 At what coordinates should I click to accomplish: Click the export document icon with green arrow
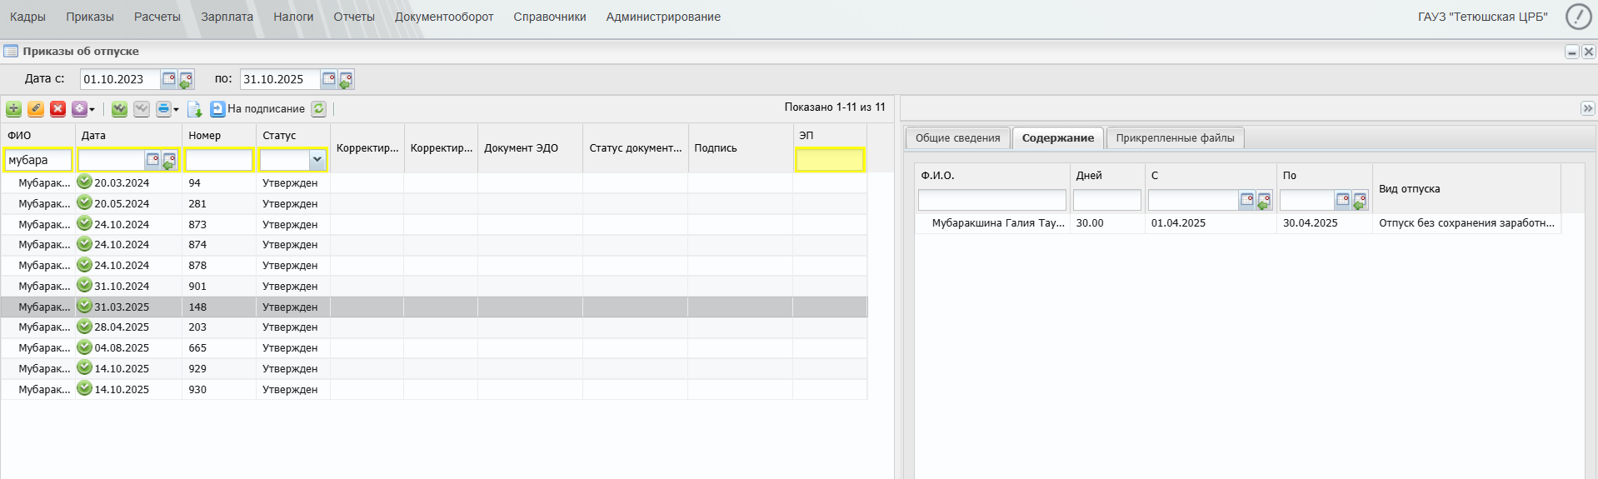[x=195, y=109]
